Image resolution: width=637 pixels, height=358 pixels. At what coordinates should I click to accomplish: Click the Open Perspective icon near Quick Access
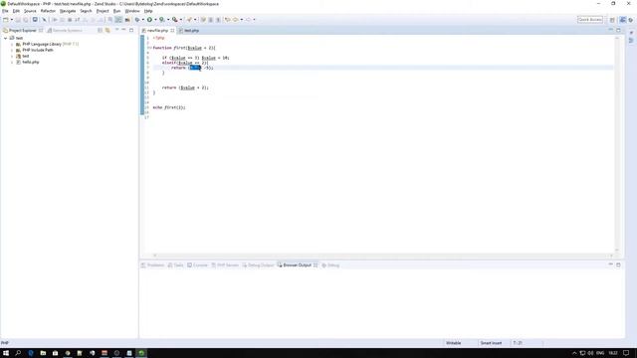[612, 20]
